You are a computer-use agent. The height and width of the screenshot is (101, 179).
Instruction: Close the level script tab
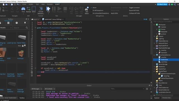click(38, 19)
